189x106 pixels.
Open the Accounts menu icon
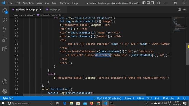[5, 82]
